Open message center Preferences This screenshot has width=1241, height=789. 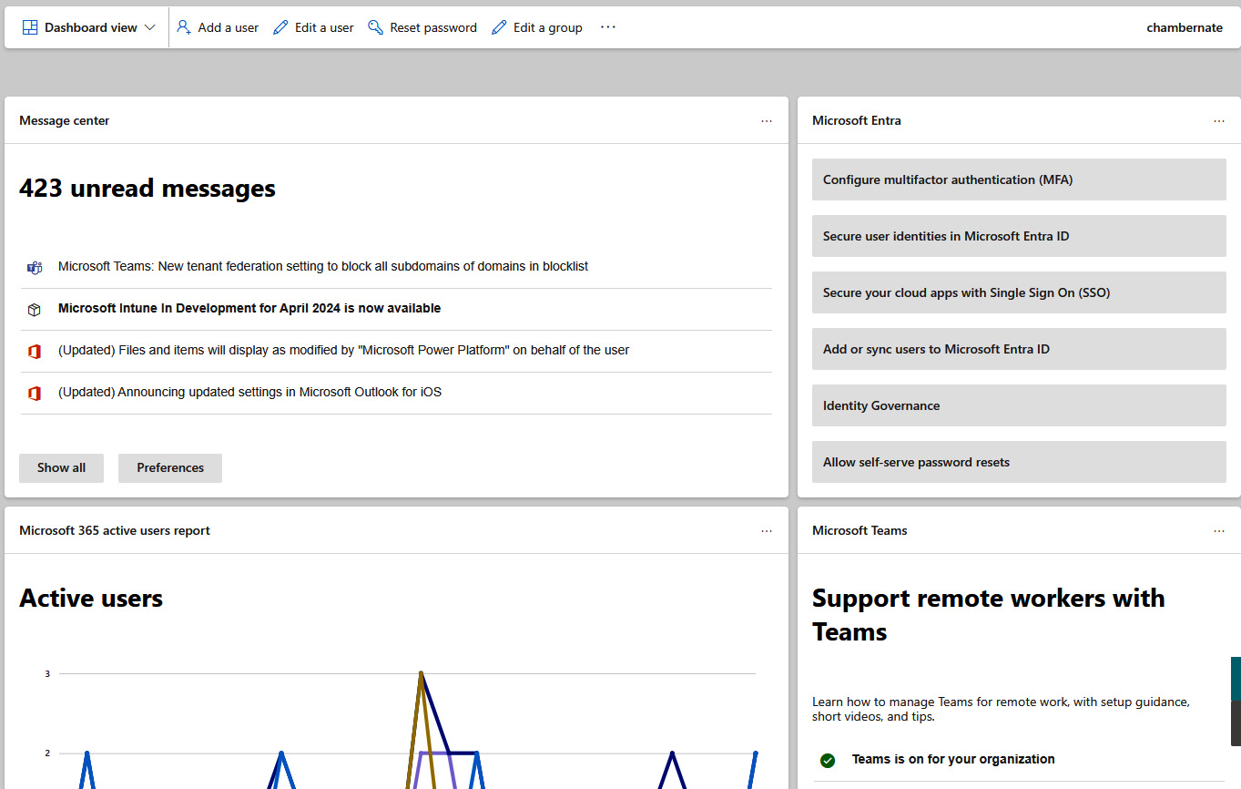coord(170,467)
